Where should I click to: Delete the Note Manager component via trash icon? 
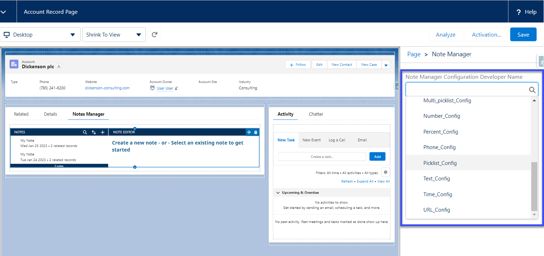point(256,132)
